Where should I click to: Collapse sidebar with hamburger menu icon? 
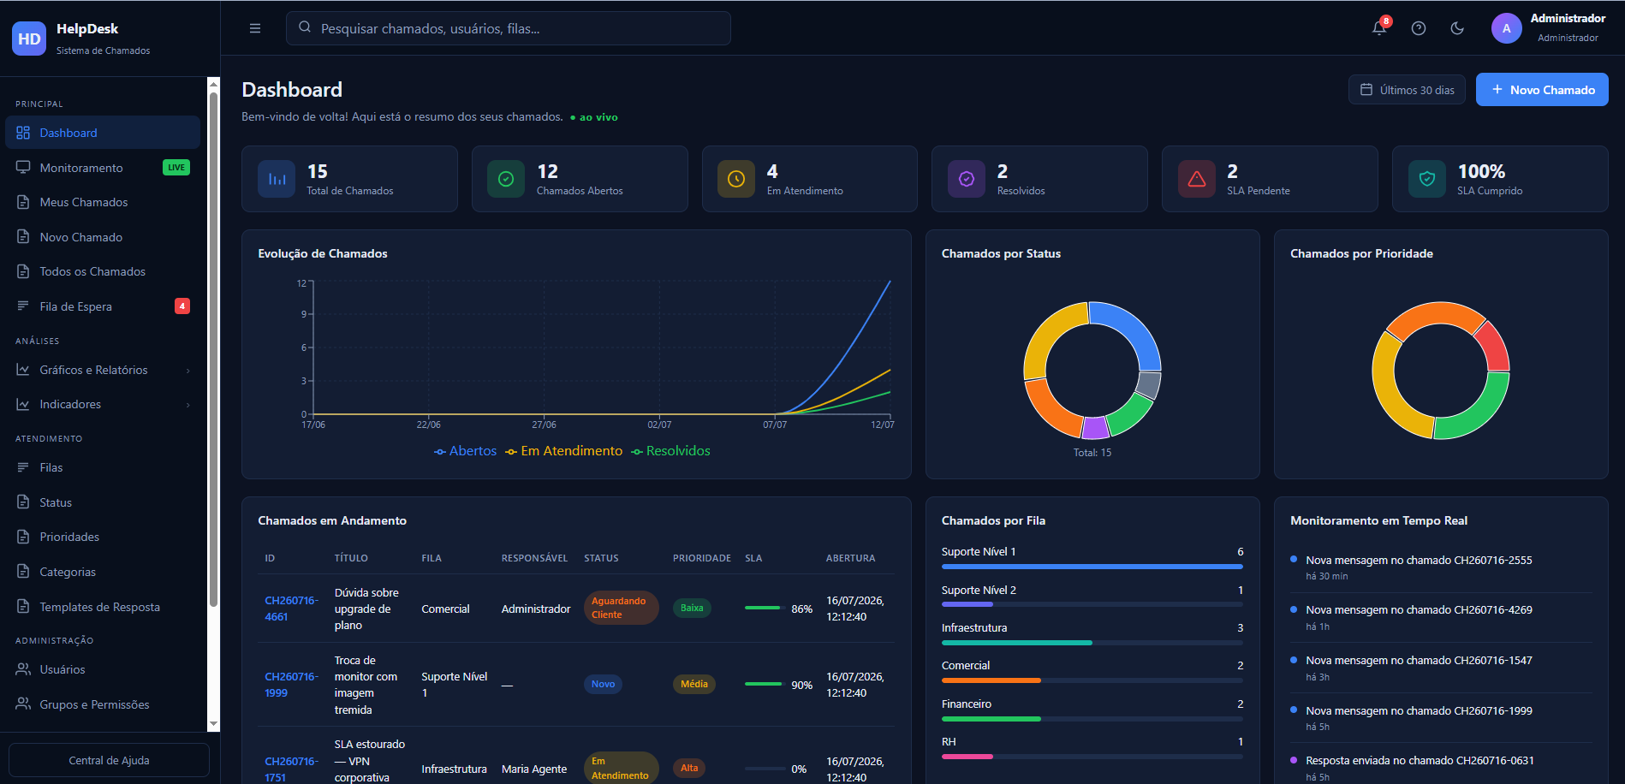[255, 28]
